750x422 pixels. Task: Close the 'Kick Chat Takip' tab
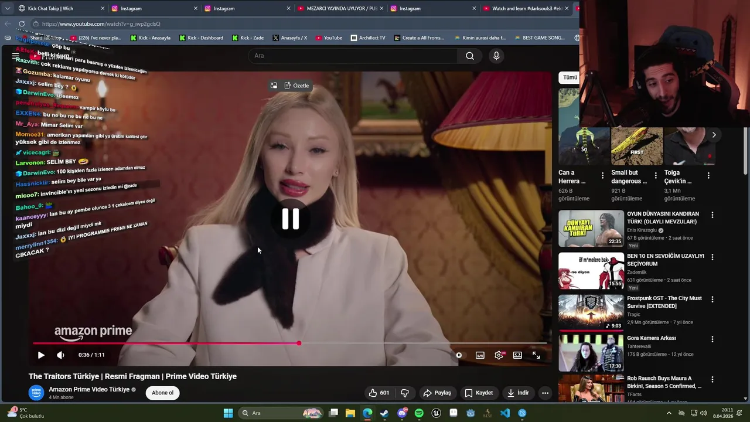point(103,8)
